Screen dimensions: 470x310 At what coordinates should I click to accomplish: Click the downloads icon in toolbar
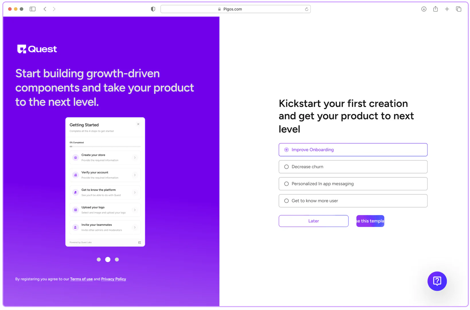click(424, 9)
